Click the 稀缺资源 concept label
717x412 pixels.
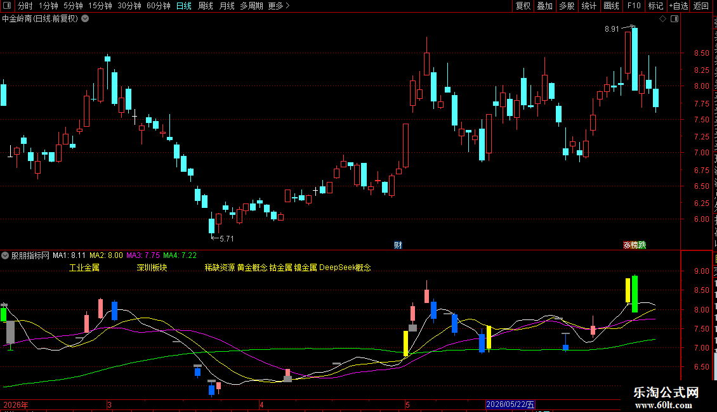pos(220,267)
